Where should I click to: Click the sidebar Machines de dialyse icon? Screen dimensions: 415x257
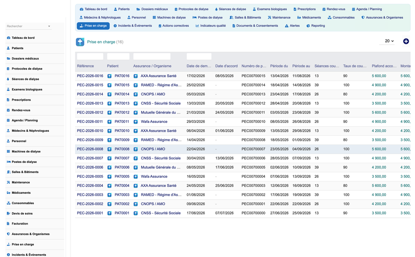8,152
